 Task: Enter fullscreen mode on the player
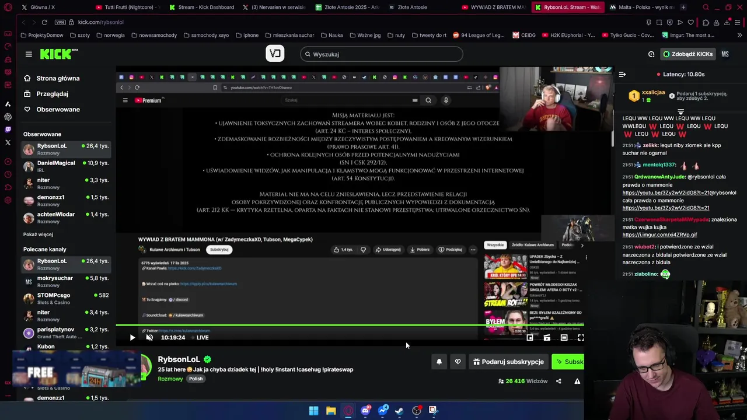coord(581,338)
